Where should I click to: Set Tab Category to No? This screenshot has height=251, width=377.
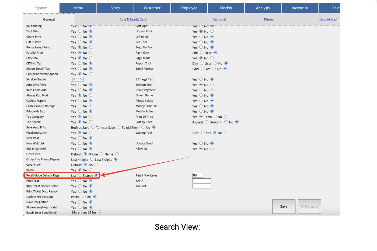[91, 117]
